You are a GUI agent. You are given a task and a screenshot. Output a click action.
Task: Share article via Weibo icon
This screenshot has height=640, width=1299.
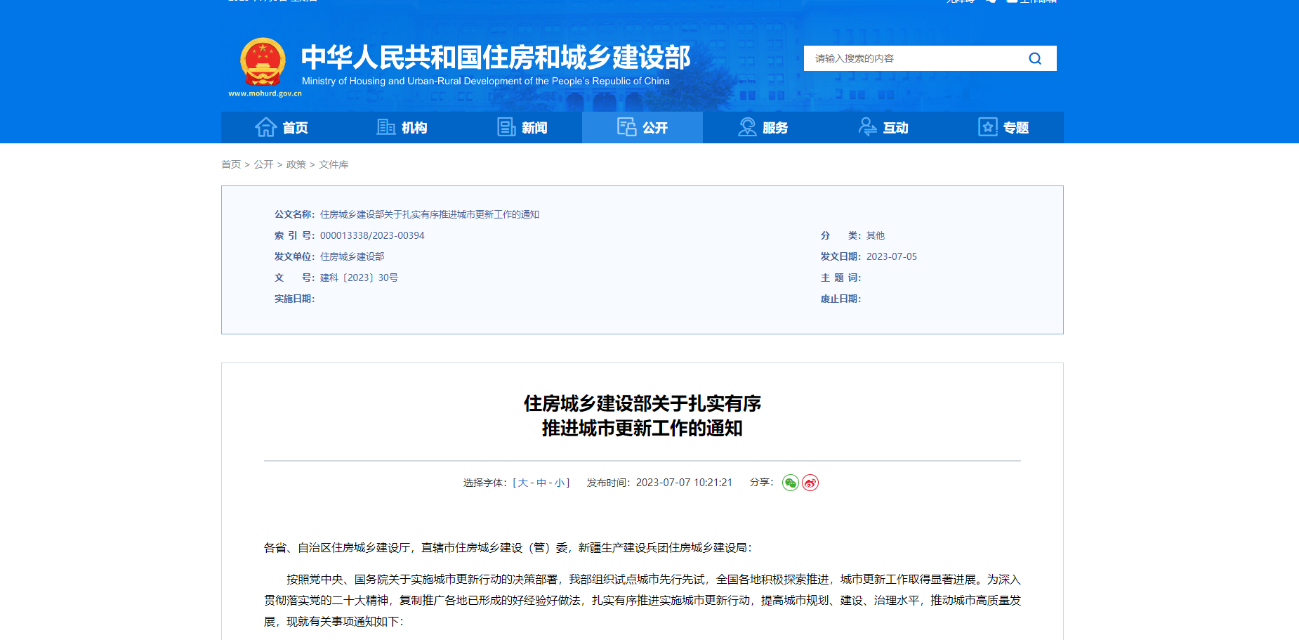click(x=810, y=483)
